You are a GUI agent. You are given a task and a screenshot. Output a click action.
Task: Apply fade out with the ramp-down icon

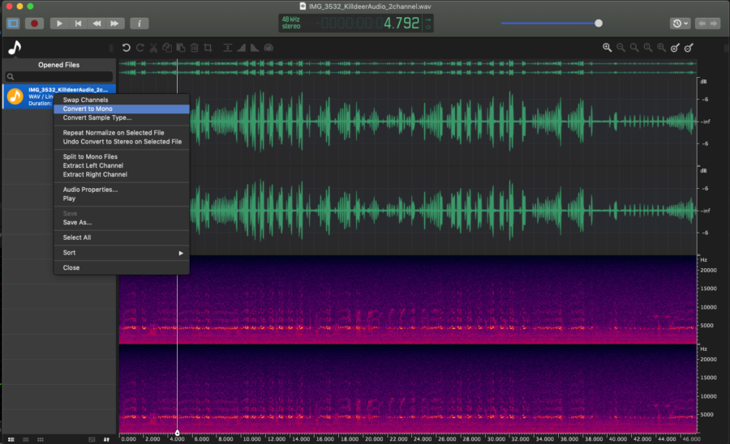[255, 48]
